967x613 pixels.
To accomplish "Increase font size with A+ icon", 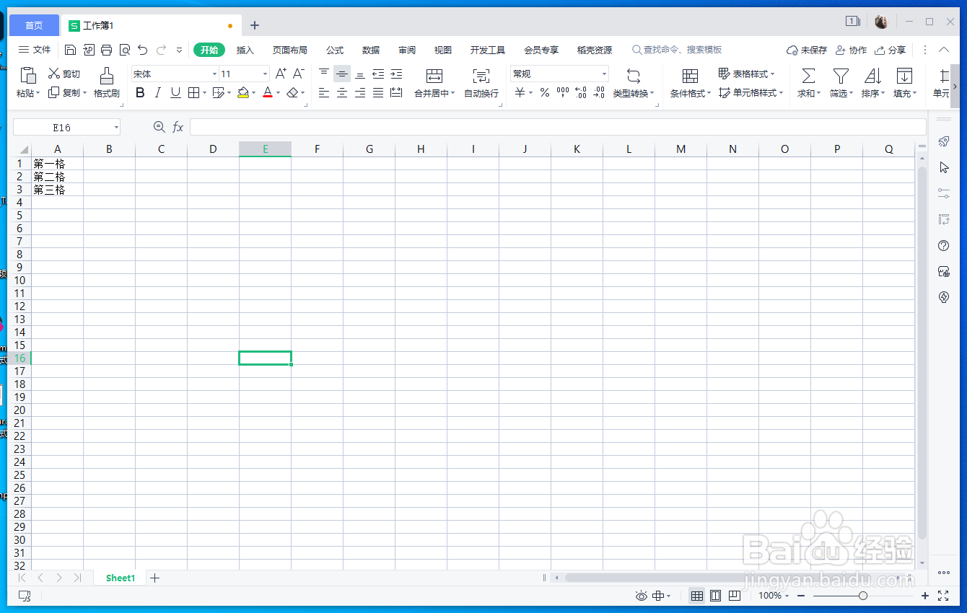I will pyautogui.click(x=281, y=74).
